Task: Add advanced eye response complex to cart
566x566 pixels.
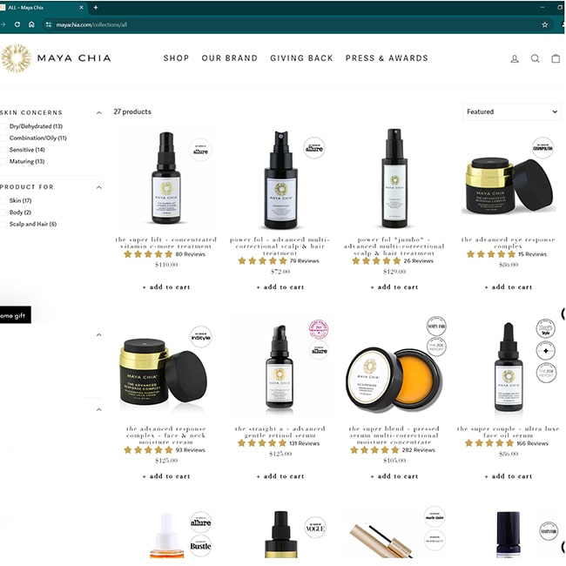Action: tap(509, 287)
